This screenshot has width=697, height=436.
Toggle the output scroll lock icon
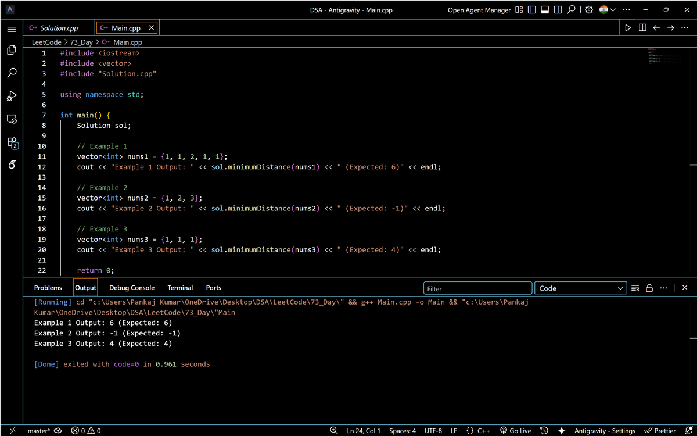(x=649, y=288)
